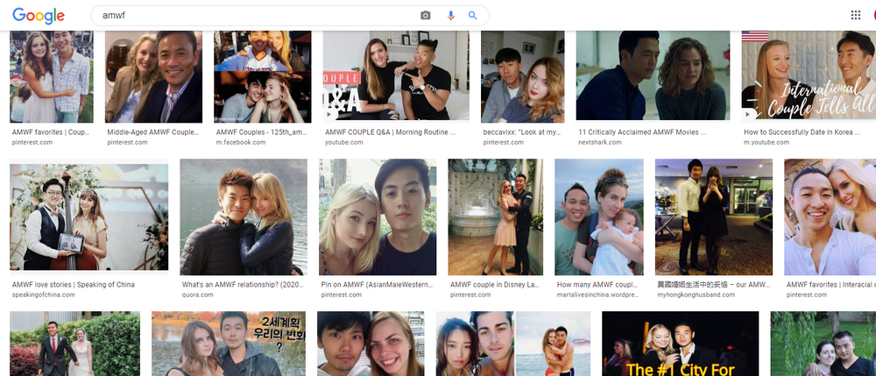876x376 pixels.
Task: Open 'AMWF Couples - 125th_am' image
Action: (x=263, y=76)
